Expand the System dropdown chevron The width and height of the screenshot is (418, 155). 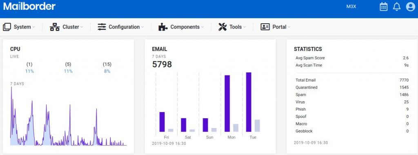pos(33,27)
